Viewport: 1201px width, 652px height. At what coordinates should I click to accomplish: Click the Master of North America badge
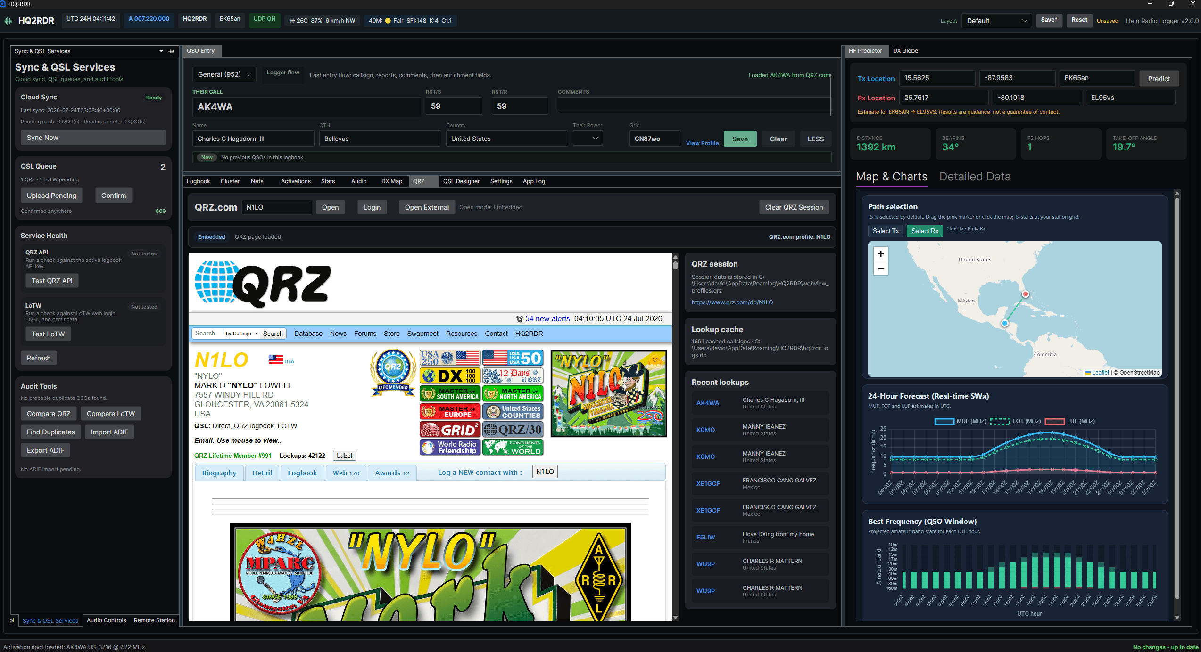[513, 393]
